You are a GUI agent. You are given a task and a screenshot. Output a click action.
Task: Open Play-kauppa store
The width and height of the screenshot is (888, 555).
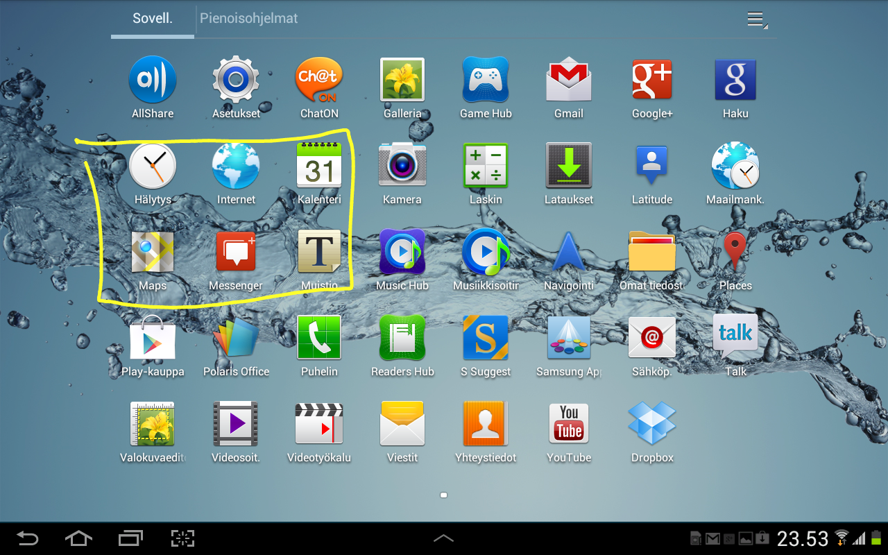(153, 337)
